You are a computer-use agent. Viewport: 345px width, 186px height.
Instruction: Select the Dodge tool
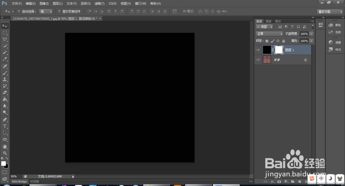pyautogui.click(x=4, y=112)
